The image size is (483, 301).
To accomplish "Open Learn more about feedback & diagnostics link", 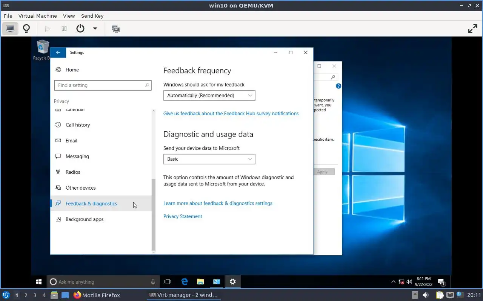I will (x=218, y=203).
